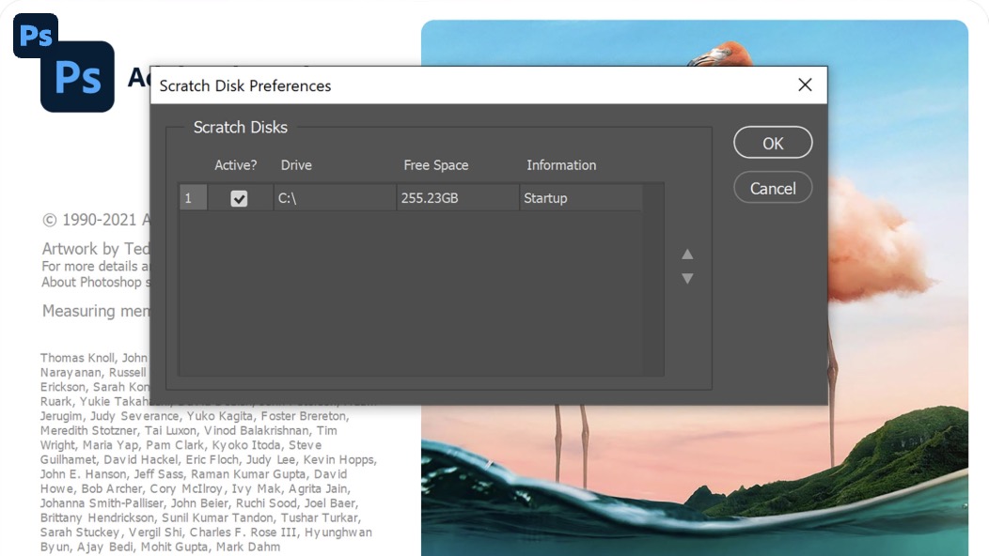Move selected scratch disk down with arrow

tap(687, 278)
